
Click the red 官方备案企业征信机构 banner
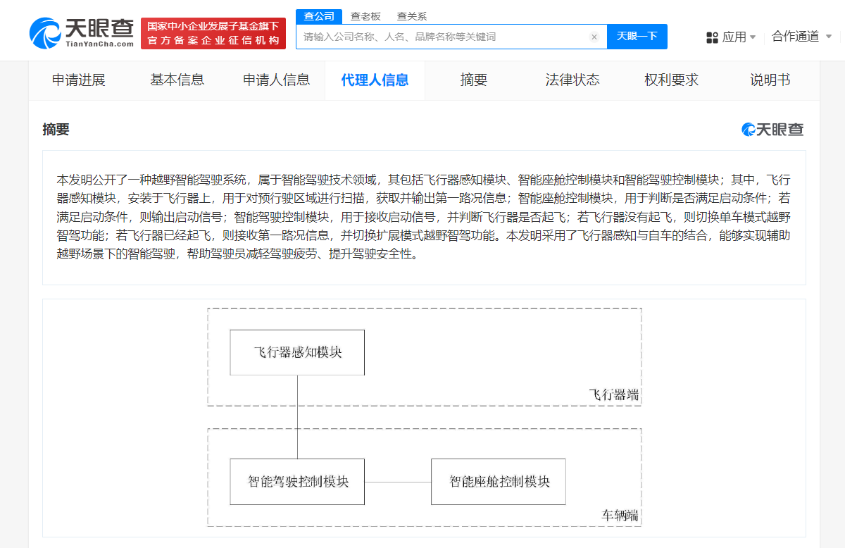[213, 33]
